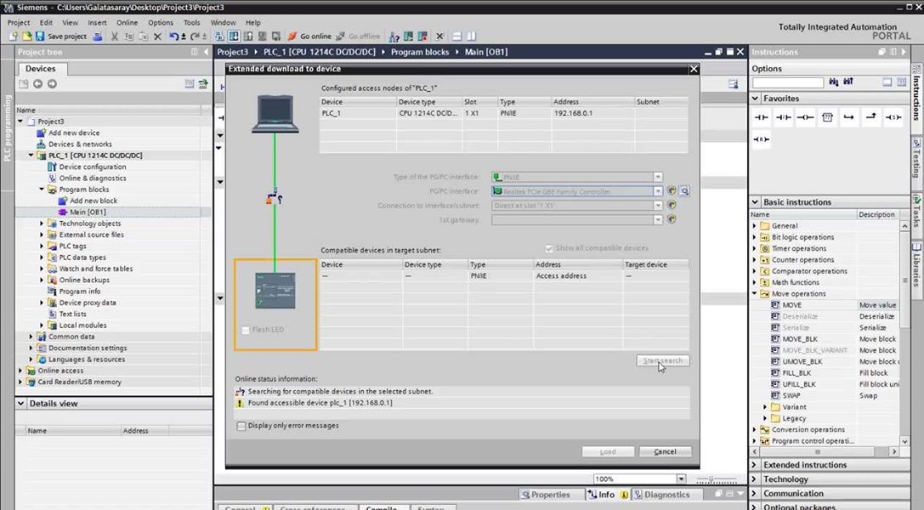Click the PLC device thumbnail image

click(x=275, y=291)
